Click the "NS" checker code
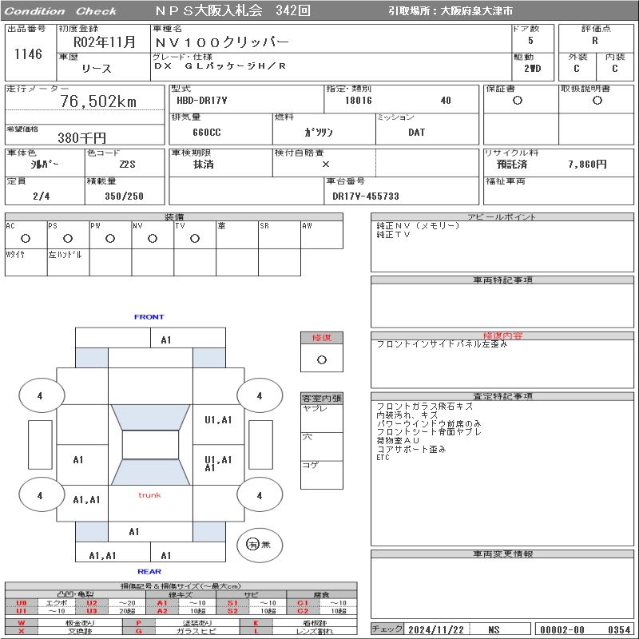Image resolution: width=639 pixels, height=639 pixels. click(x=494, y=629)
